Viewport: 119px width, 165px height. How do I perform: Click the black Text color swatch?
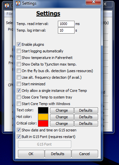pos(43,110)
